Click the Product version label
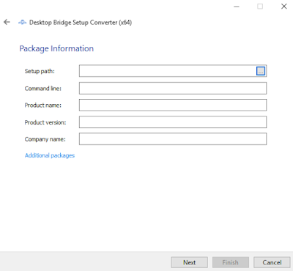 click(x=45, y=122)
